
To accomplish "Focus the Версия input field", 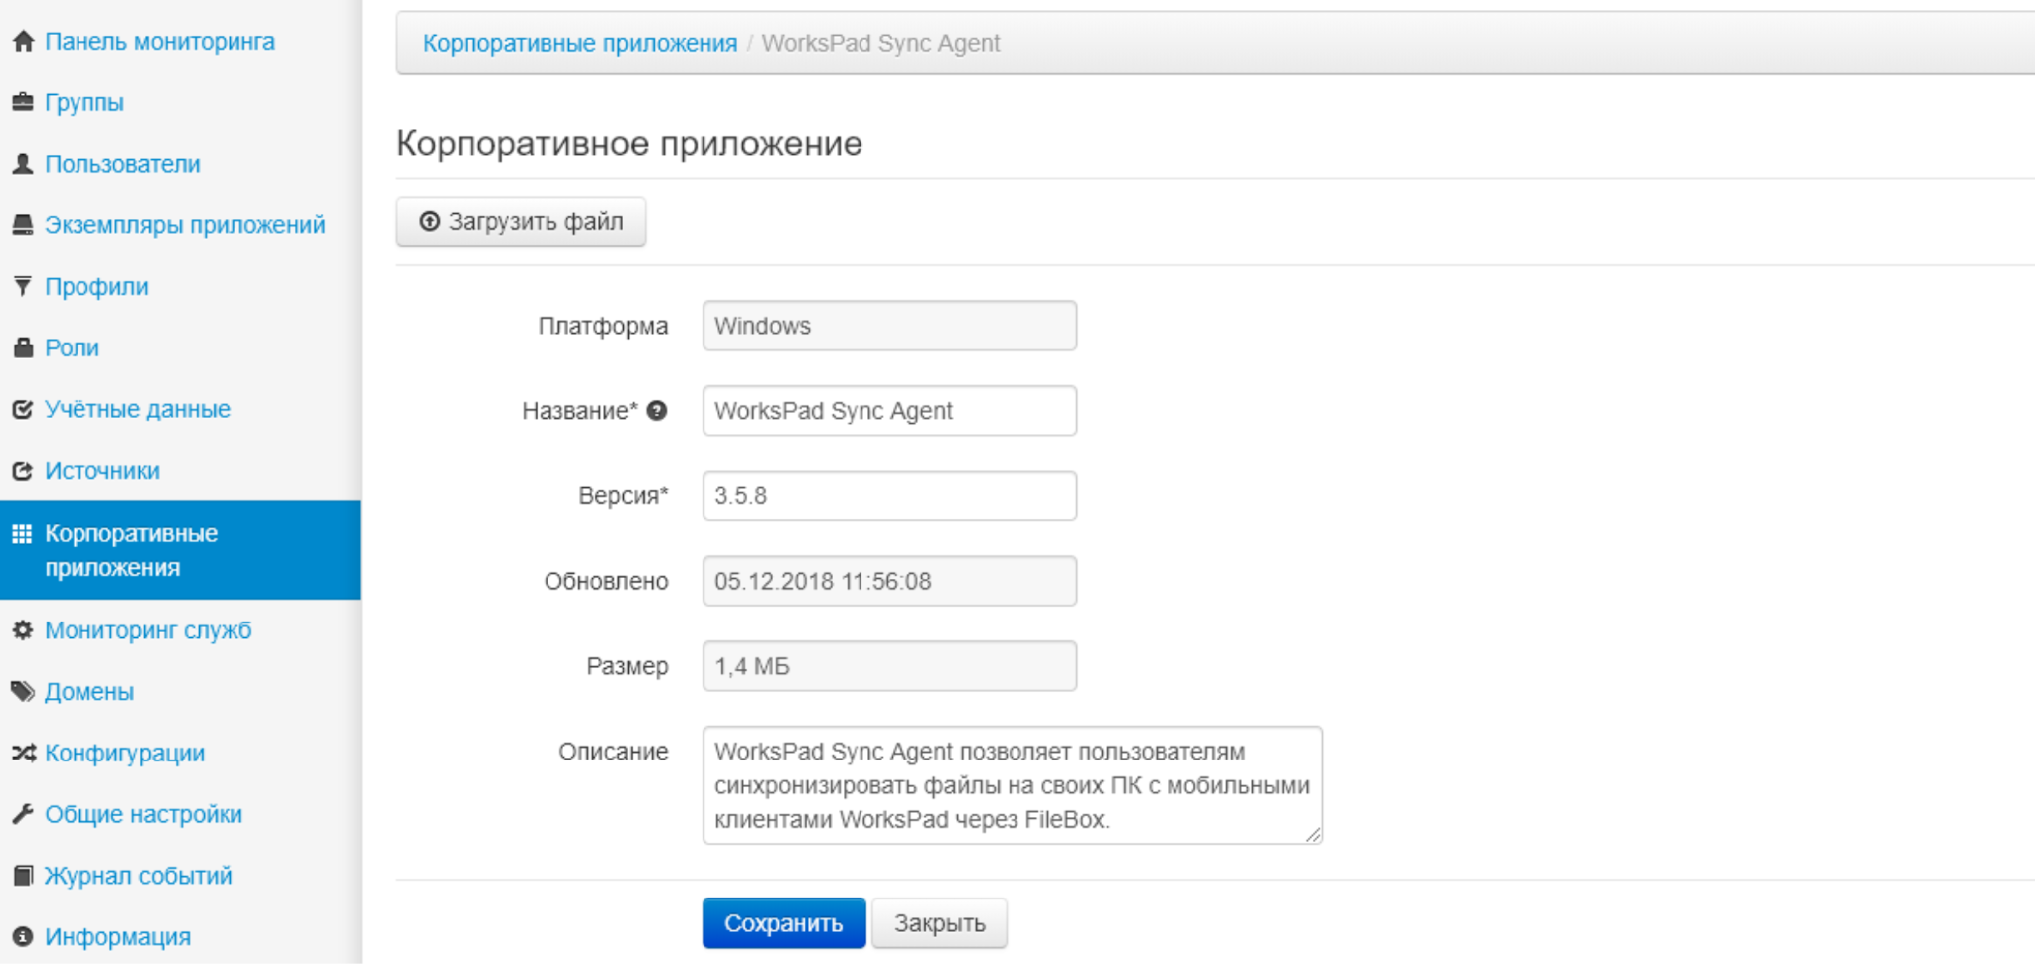I will point(889,495).
